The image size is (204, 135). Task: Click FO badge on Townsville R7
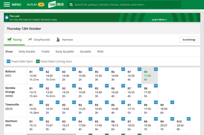click(x=139, y=102)
